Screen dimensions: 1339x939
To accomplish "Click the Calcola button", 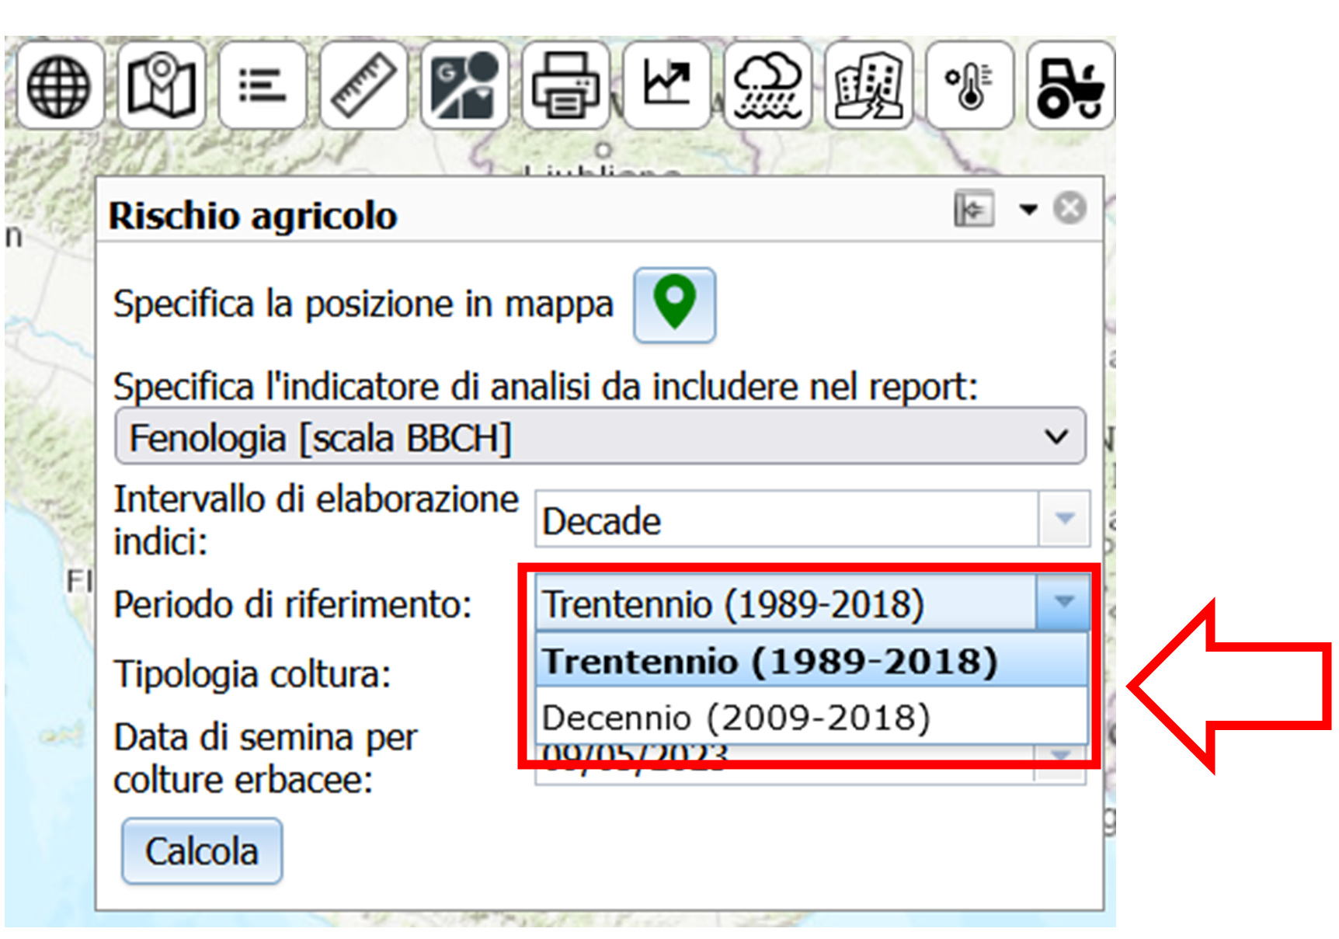I will [202, 851].
